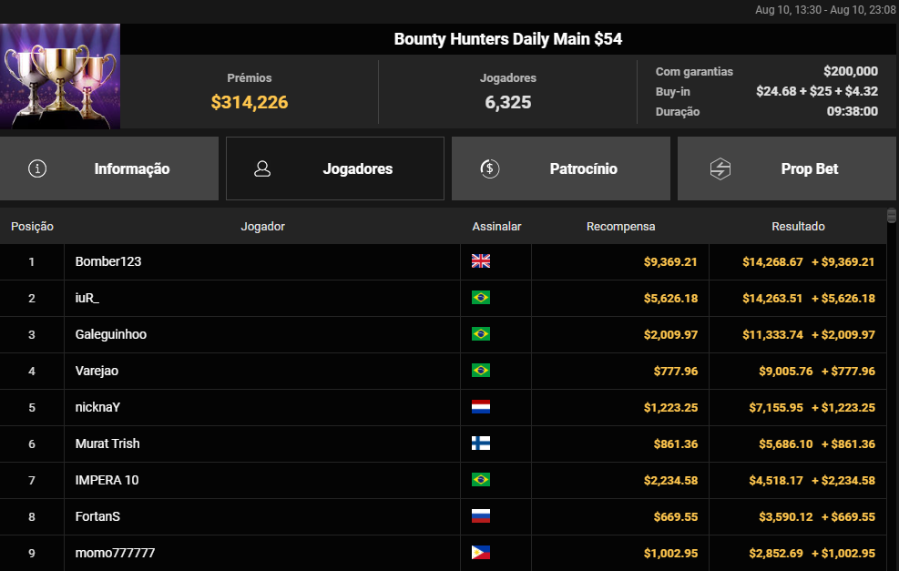Click result $9,005.76 for Varejao
This screenshot has width=899, height=571.
click(785, 371)
